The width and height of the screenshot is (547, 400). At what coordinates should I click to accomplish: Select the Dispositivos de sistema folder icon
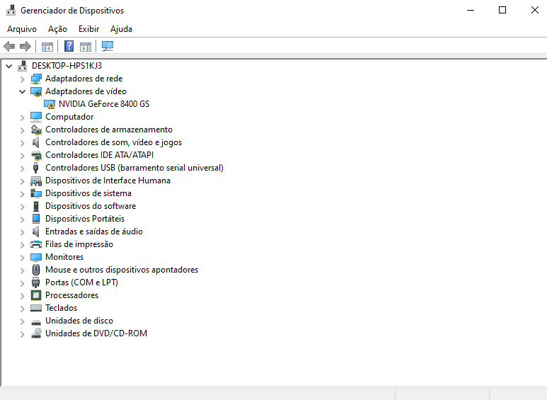[x=36, y=193]
